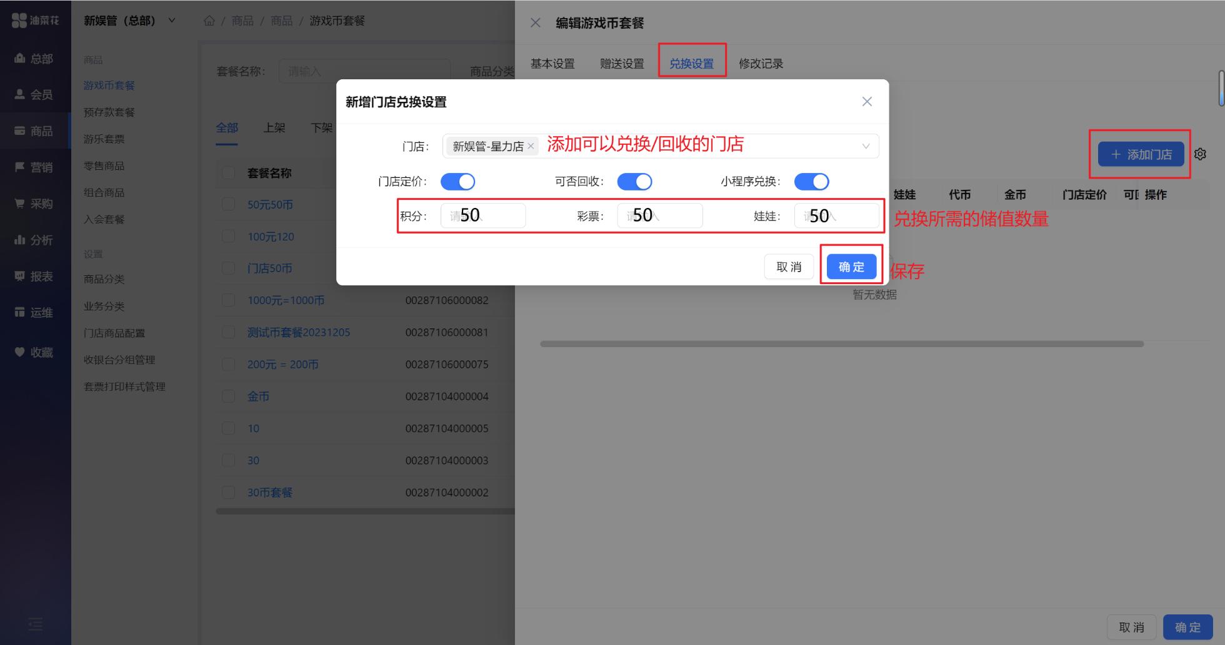The width and height of the screenshot is (1225, 645).
Task: Toggle the 小程序兑换 switch
Action: [811, 182]
